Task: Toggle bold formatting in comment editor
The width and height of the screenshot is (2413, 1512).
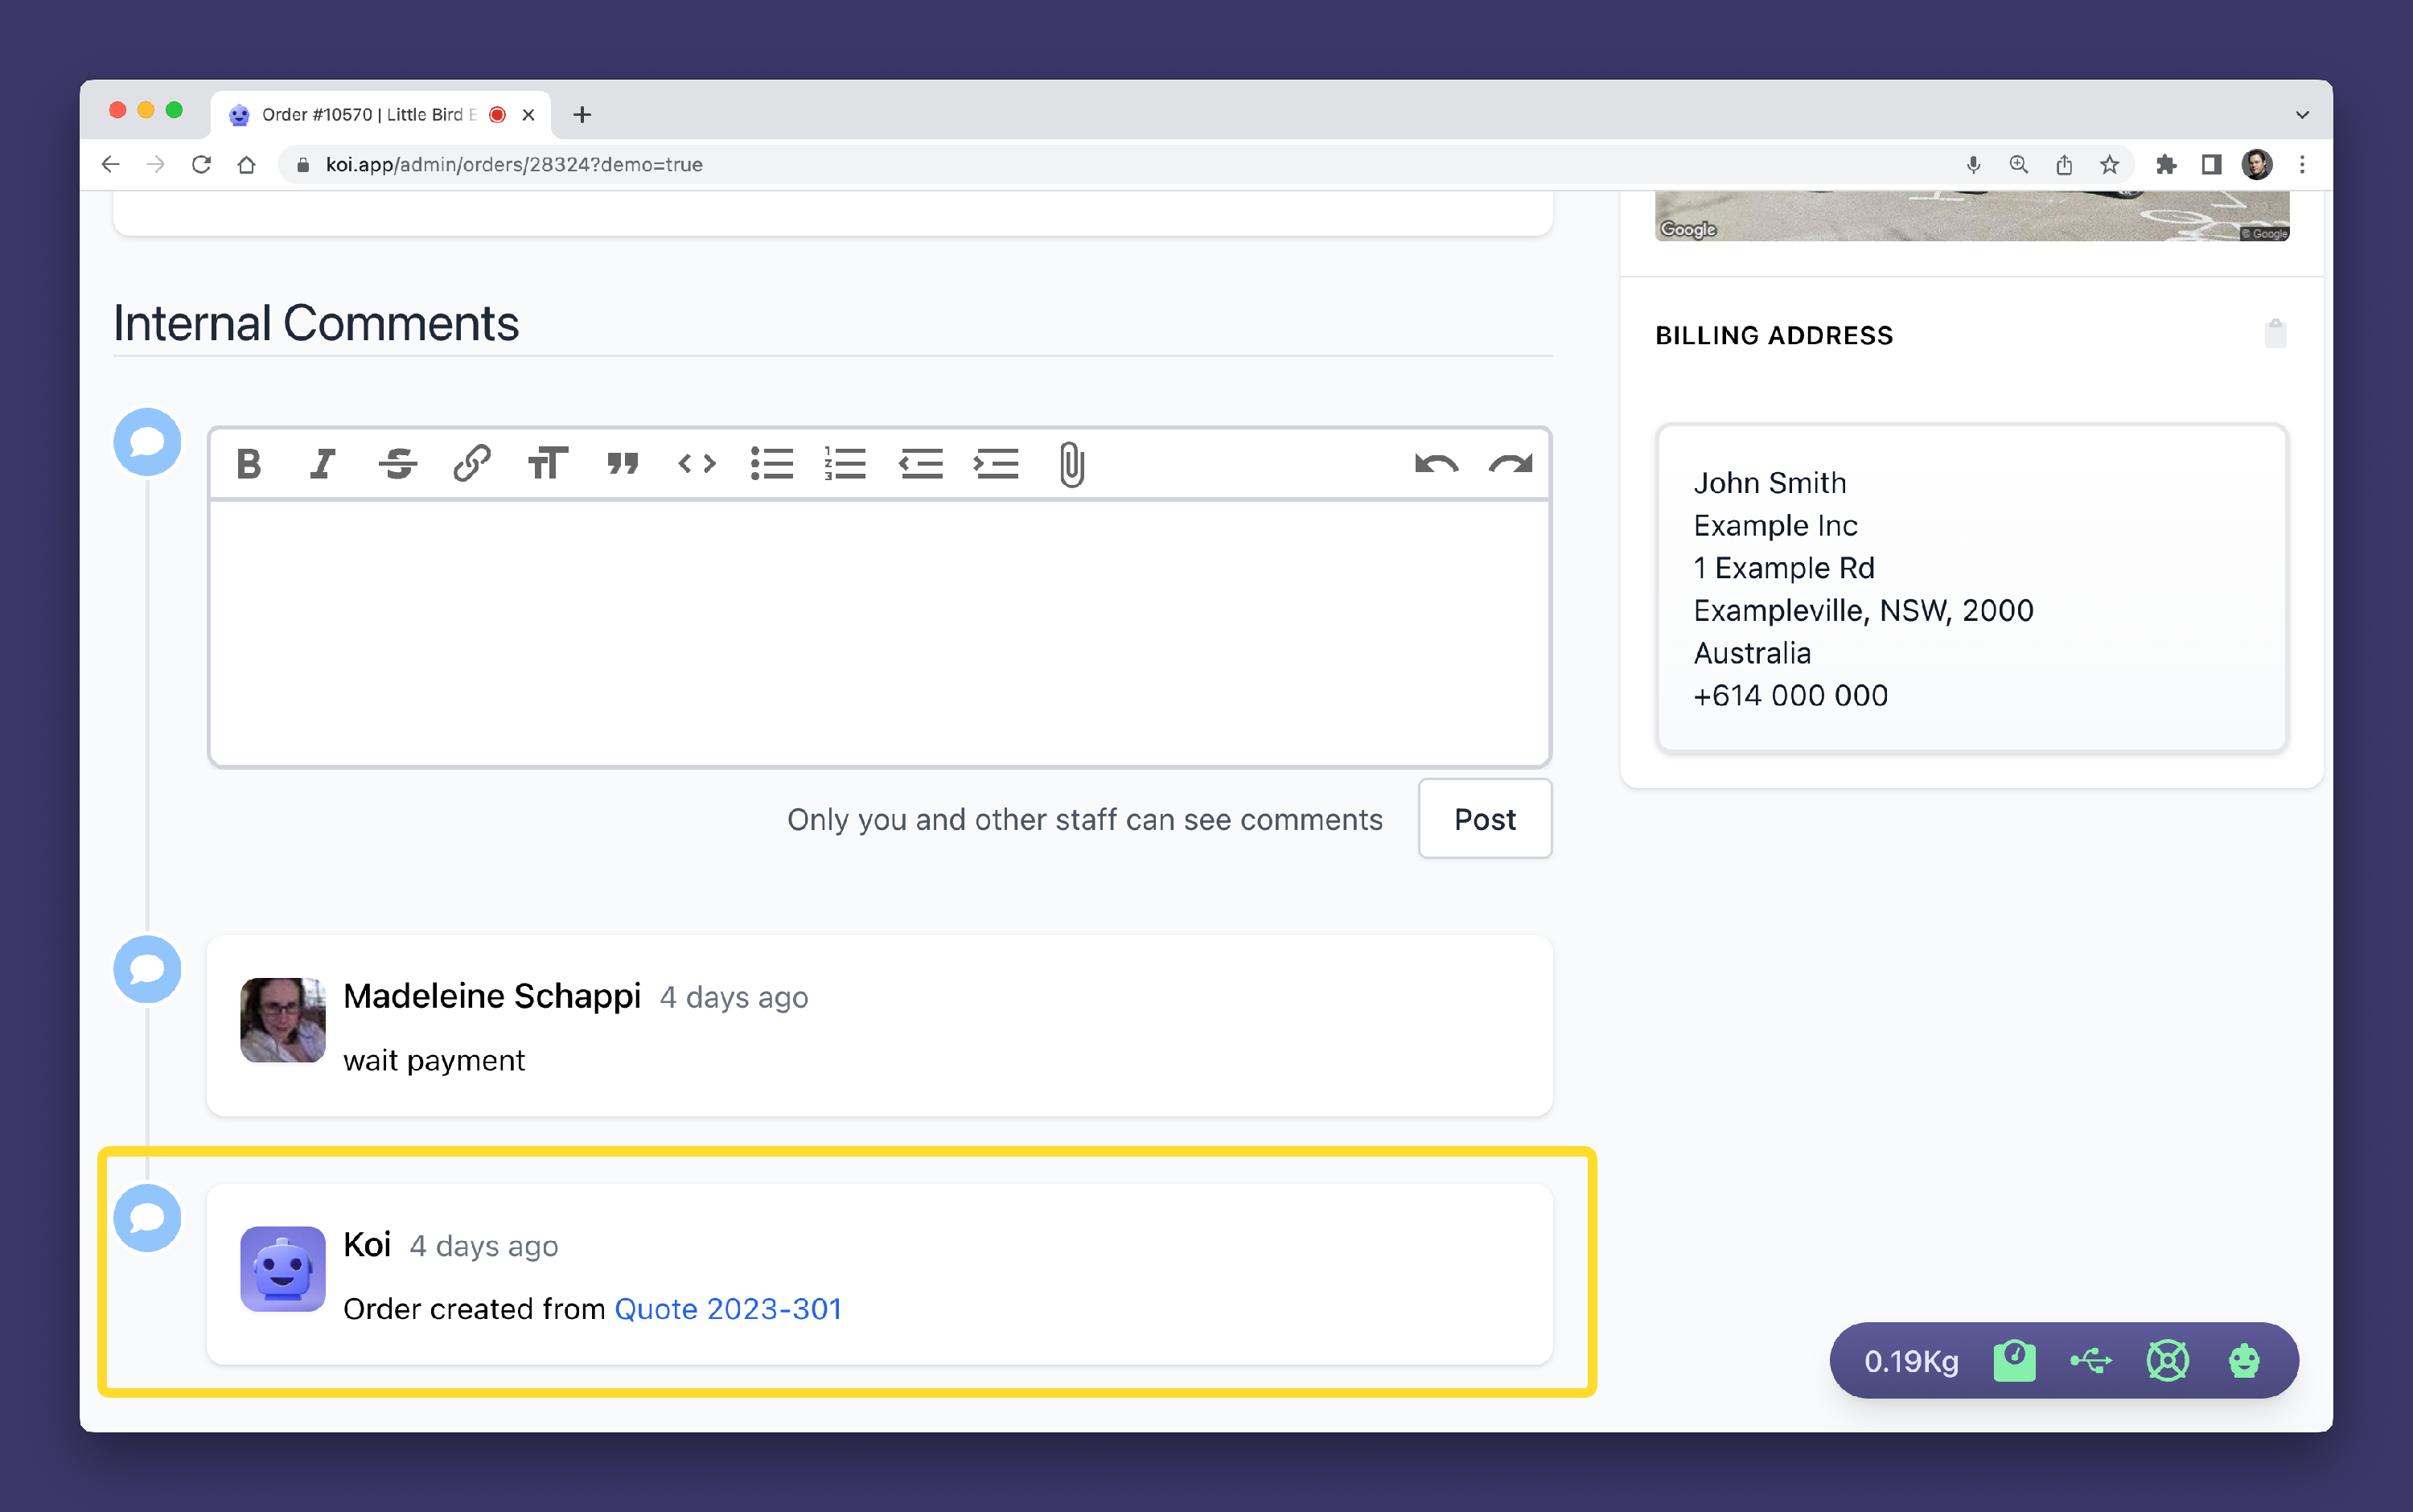Action: 248,464
